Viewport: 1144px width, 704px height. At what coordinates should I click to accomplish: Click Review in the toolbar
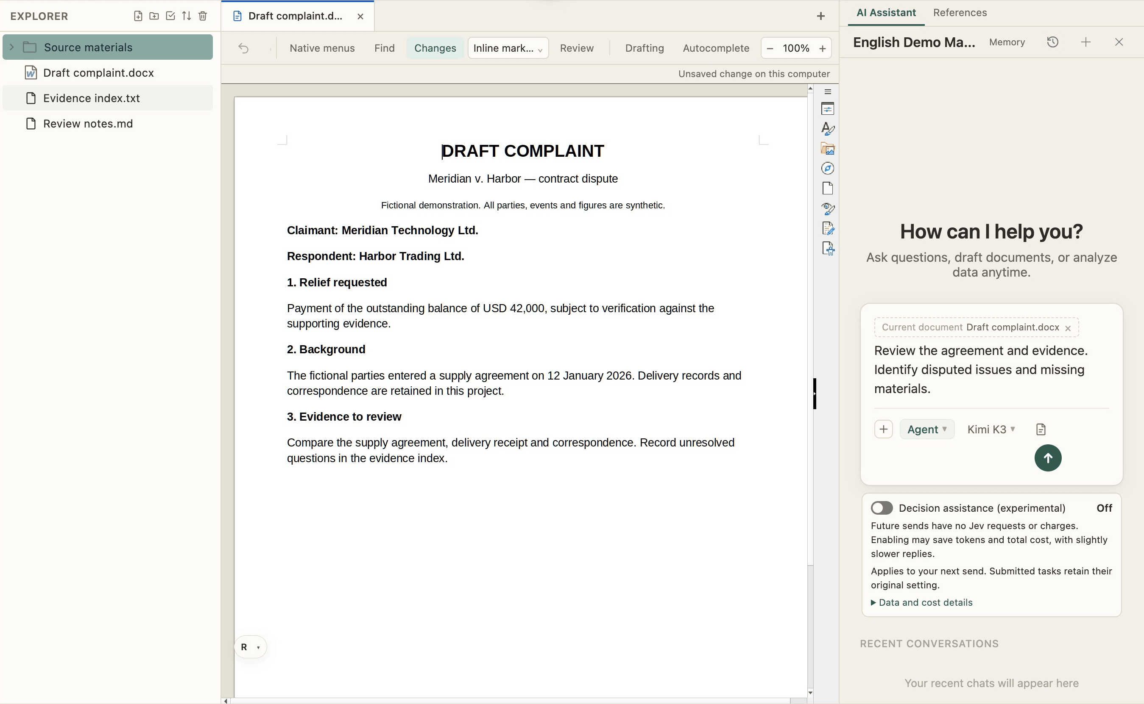coord(576,48)
